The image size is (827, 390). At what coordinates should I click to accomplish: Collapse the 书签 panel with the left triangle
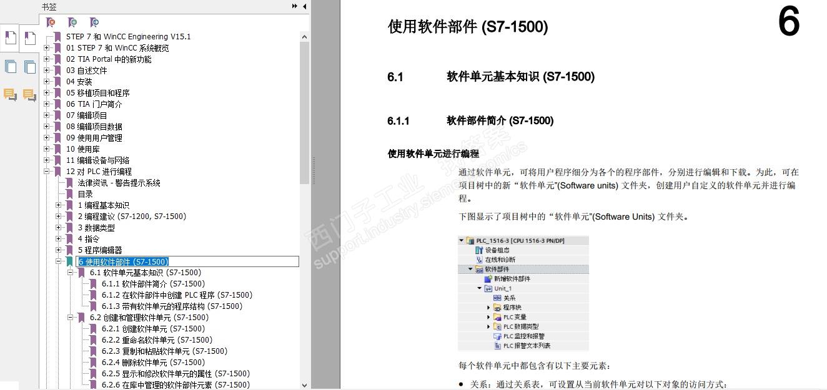pyautogui.click(x=305, y=6)
